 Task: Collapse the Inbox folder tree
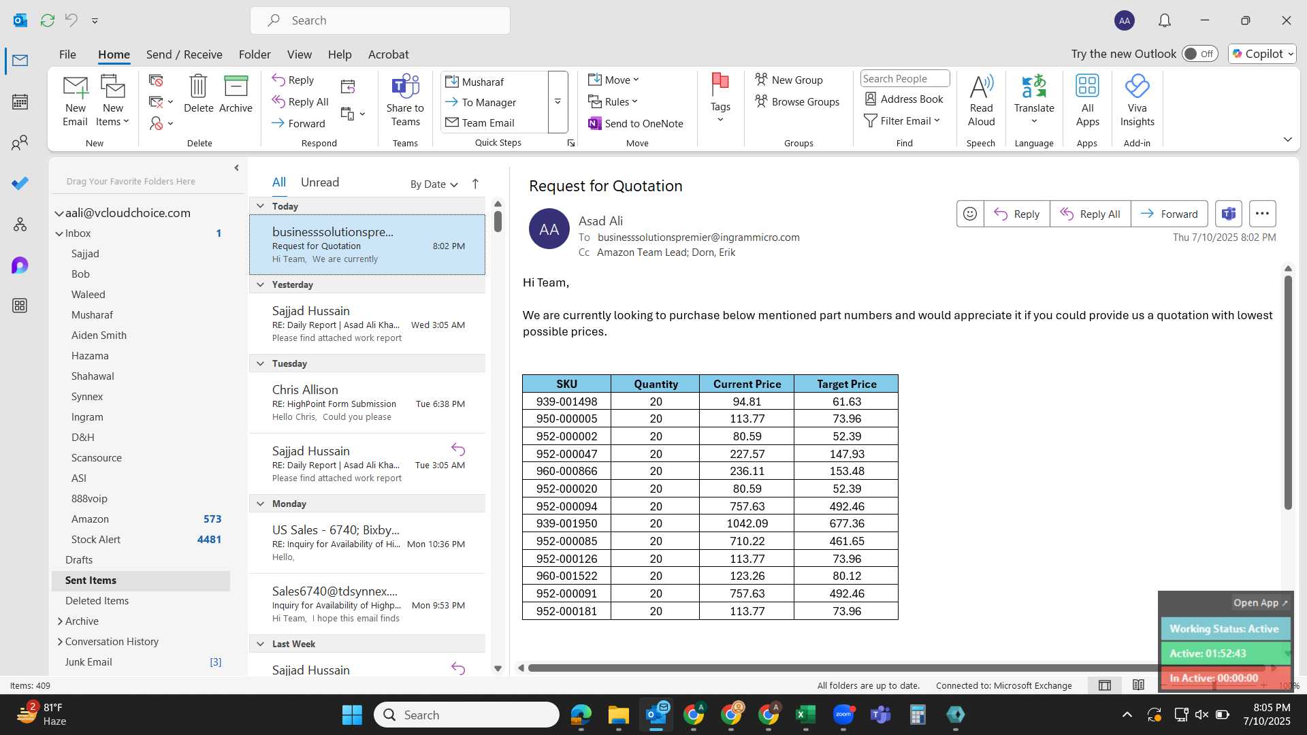point(59,233)
